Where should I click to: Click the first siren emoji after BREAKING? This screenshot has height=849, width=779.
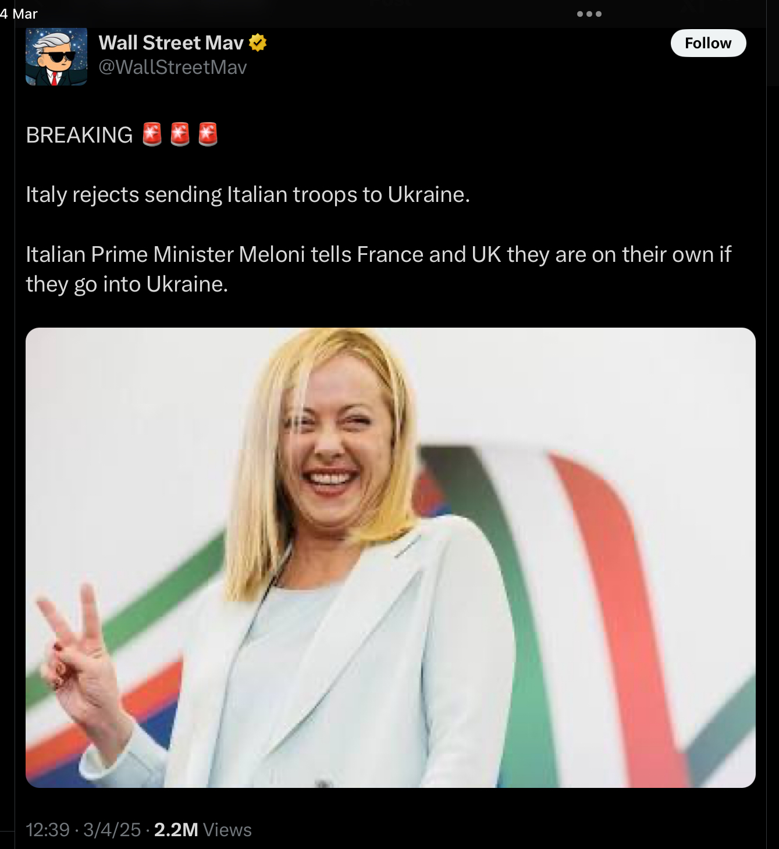tap(152, 134)
